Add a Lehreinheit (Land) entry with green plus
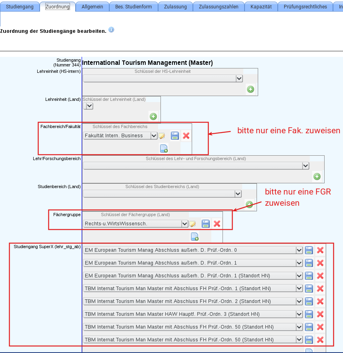343x353 pixels. (x=153, y=116)
